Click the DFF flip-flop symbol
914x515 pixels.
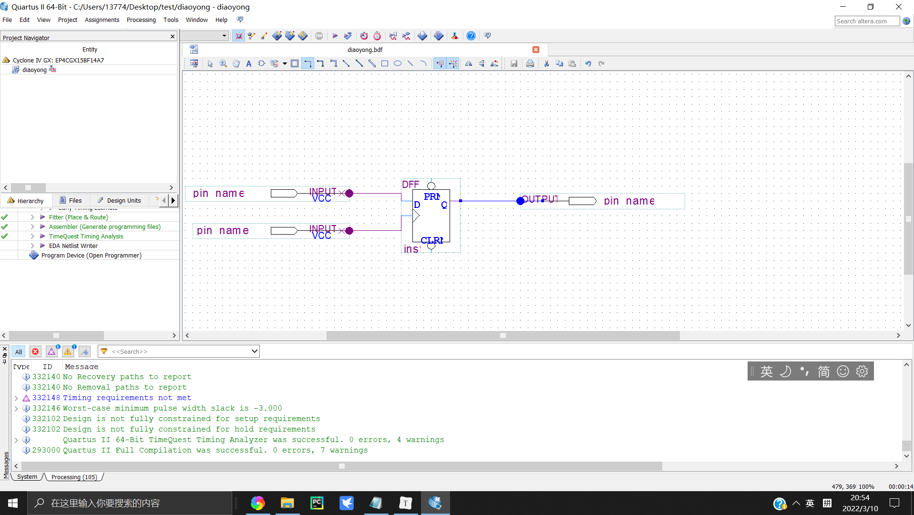(431, 216)
